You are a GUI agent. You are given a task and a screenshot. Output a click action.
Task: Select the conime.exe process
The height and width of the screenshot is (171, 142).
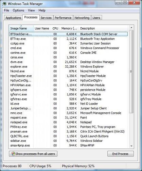click(68, 53)
